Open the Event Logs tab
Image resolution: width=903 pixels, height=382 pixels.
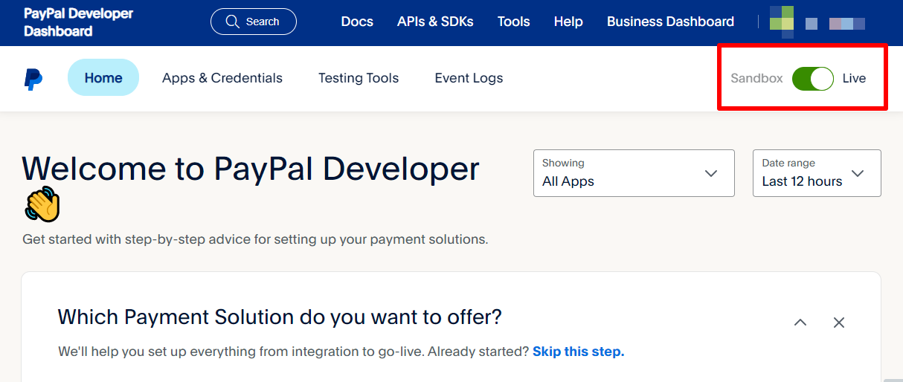click(469, 78)
